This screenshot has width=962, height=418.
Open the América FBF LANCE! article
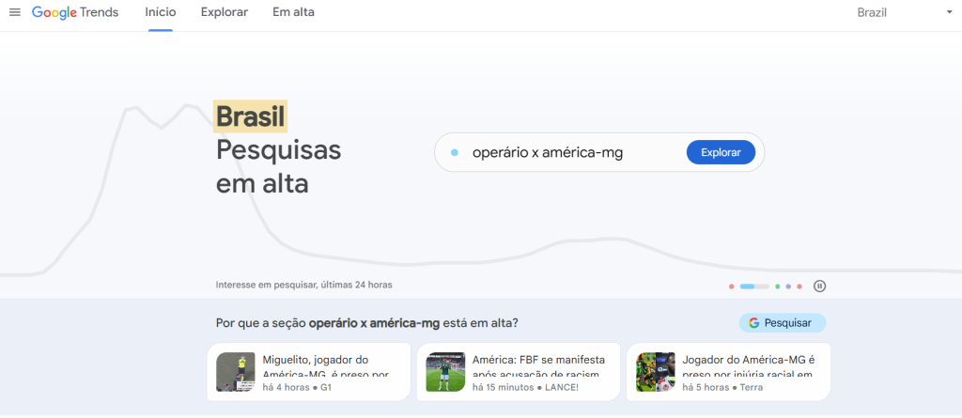[519, 372]
